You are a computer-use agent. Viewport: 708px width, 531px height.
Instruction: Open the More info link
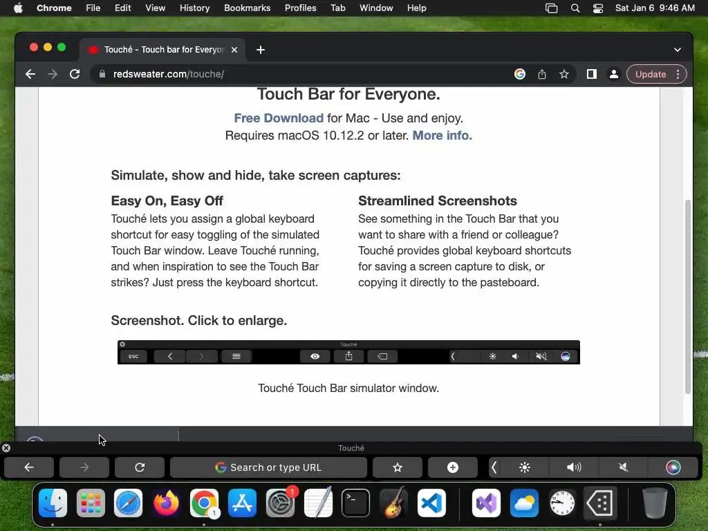point(442,136)
